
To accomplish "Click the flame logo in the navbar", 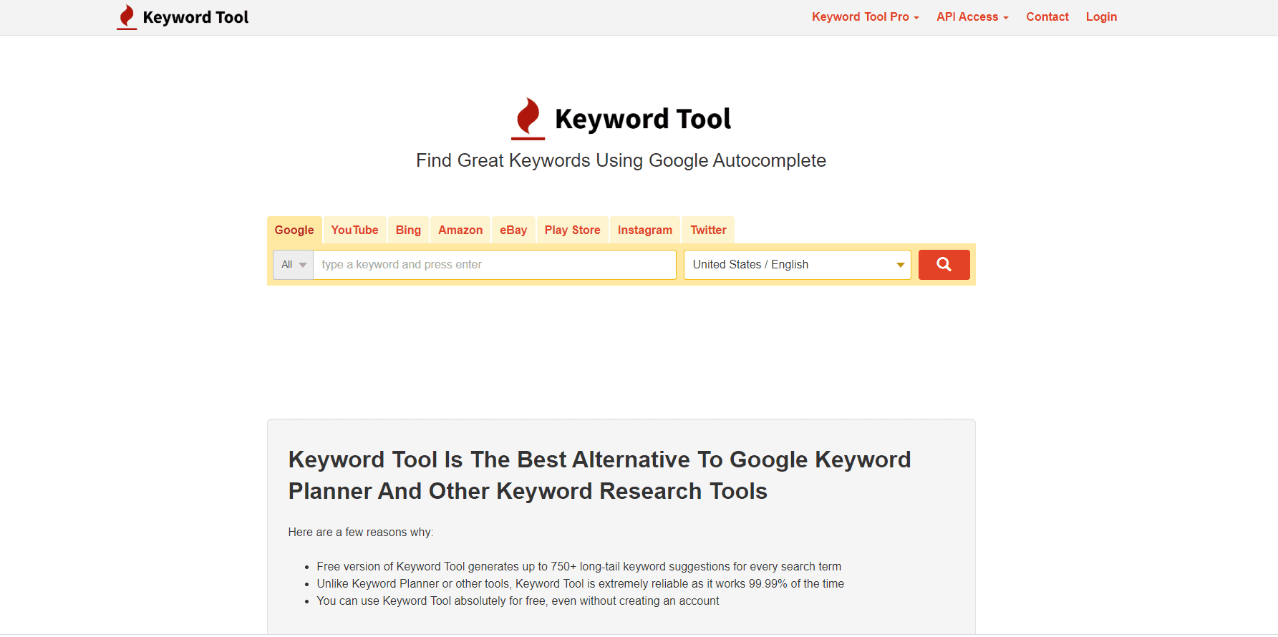I will [127, 17].
